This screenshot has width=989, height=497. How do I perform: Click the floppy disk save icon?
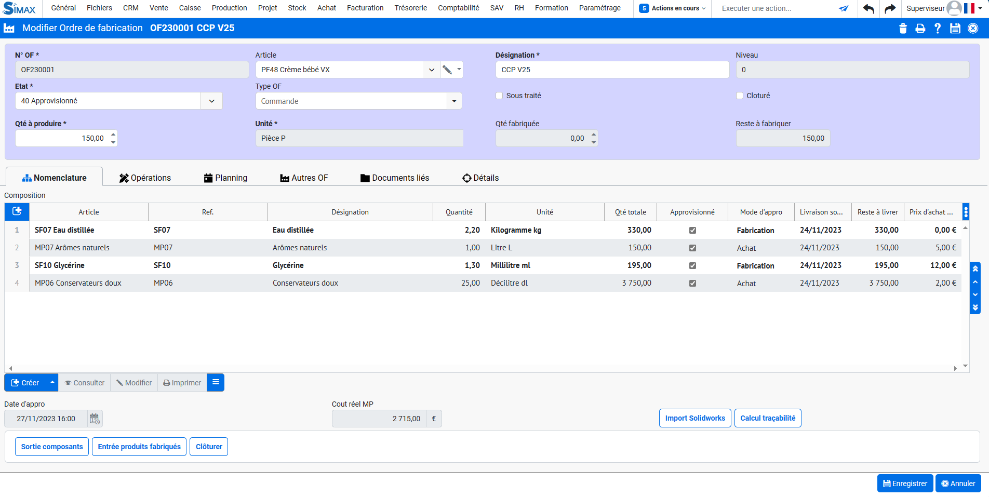point(955,29)
